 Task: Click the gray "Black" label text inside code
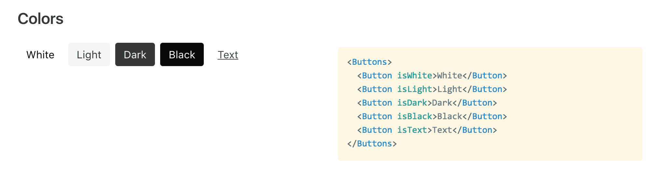[450, 116]
